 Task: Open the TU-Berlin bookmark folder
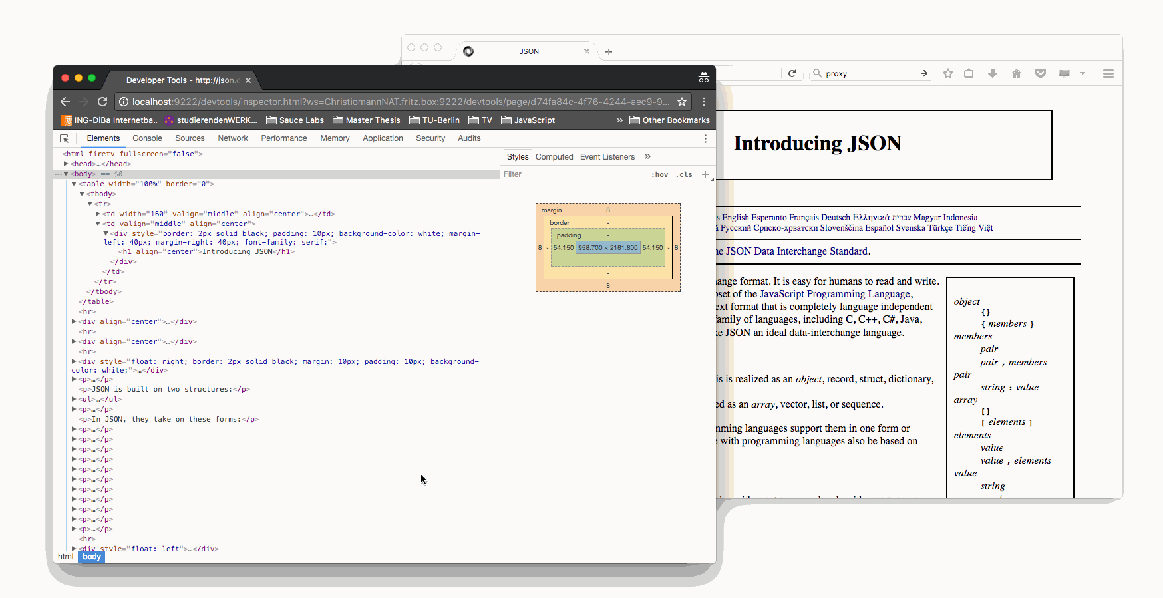pyautogui.click(x=434, y=120)
